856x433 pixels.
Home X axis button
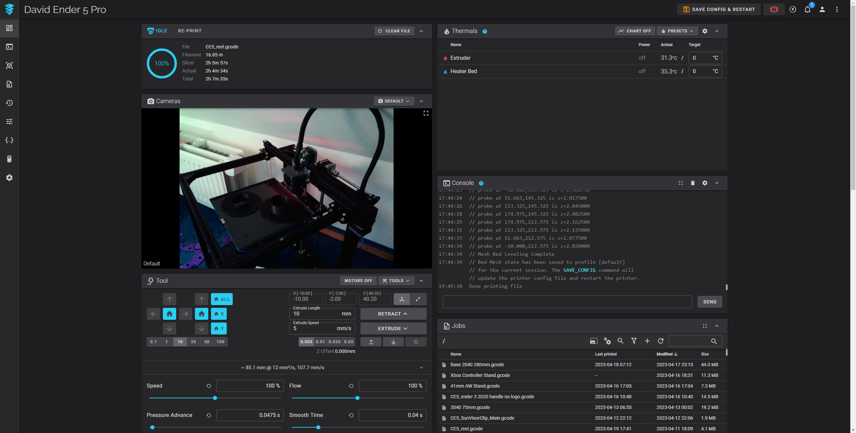click(x=219, y=314)
